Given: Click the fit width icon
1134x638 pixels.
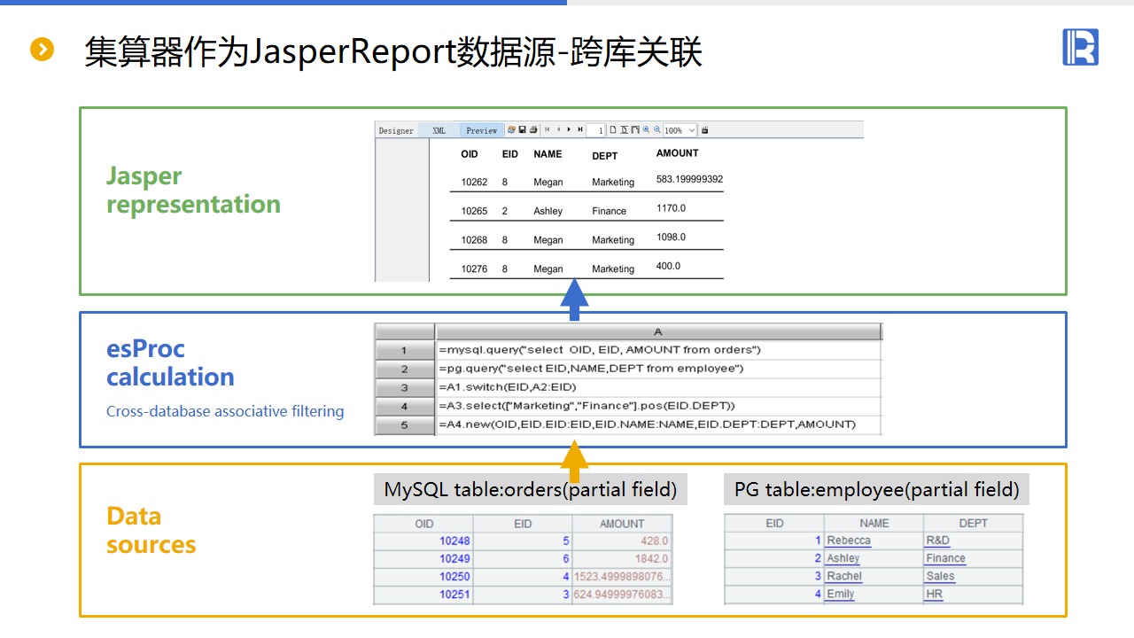Looking at the screenshot, I should pyautogui.click(x=634, y=130).
